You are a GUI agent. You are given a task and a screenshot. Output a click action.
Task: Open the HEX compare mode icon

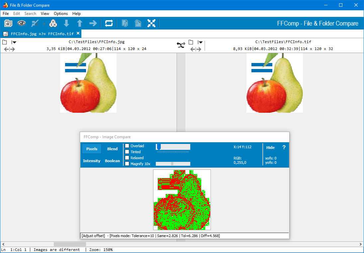tap(53, 23)
